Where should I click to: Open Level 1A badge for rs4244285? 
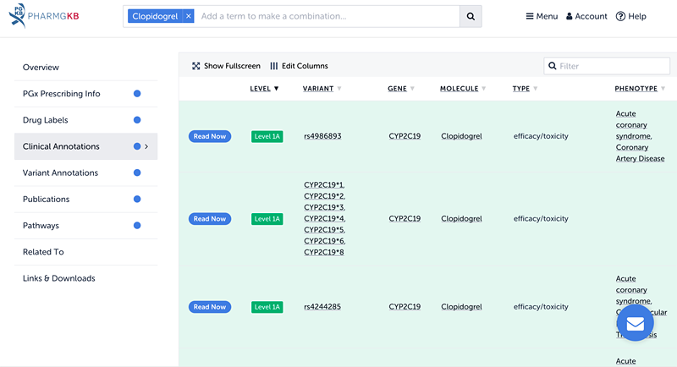[267, 307]
